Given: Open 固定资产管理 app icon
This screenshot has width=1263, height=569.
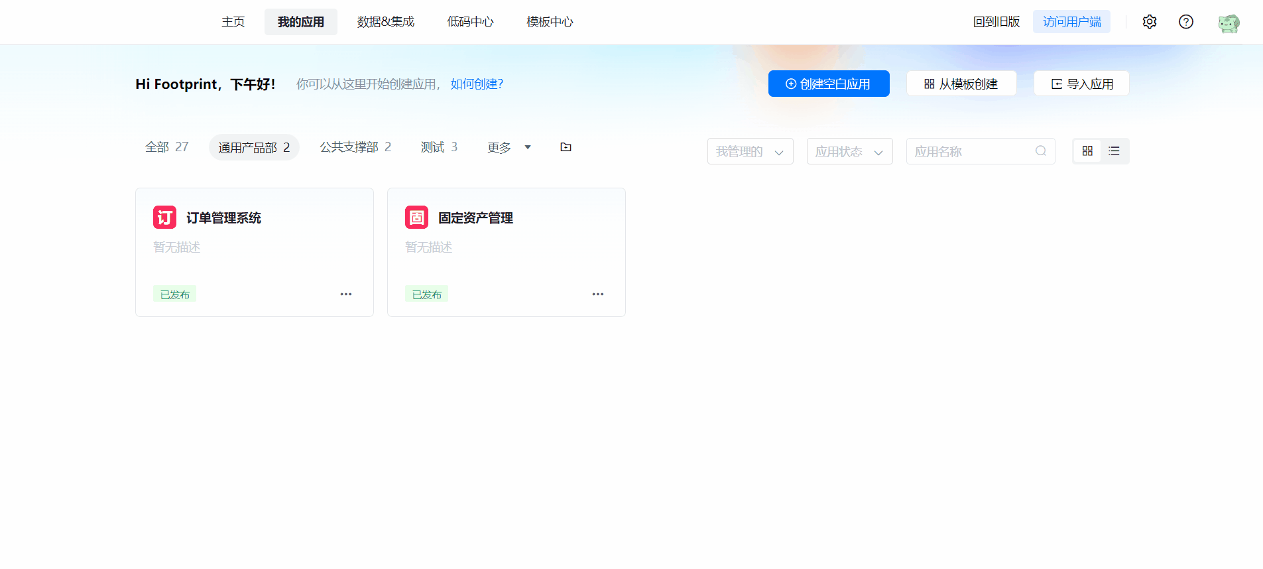Looking at the screenshot, I should 416,217.
